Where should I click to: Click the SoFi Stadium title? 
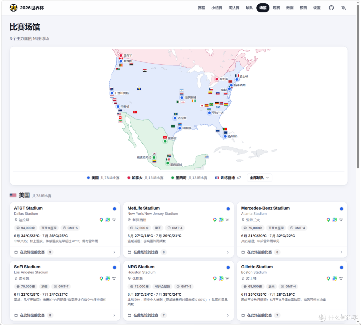click(x=27, y=267)
